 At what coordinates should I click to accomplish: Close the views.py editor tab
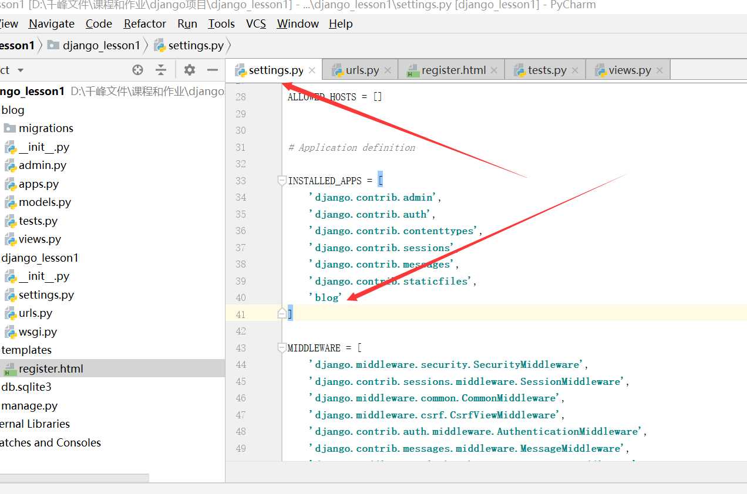tap(659, 70)
